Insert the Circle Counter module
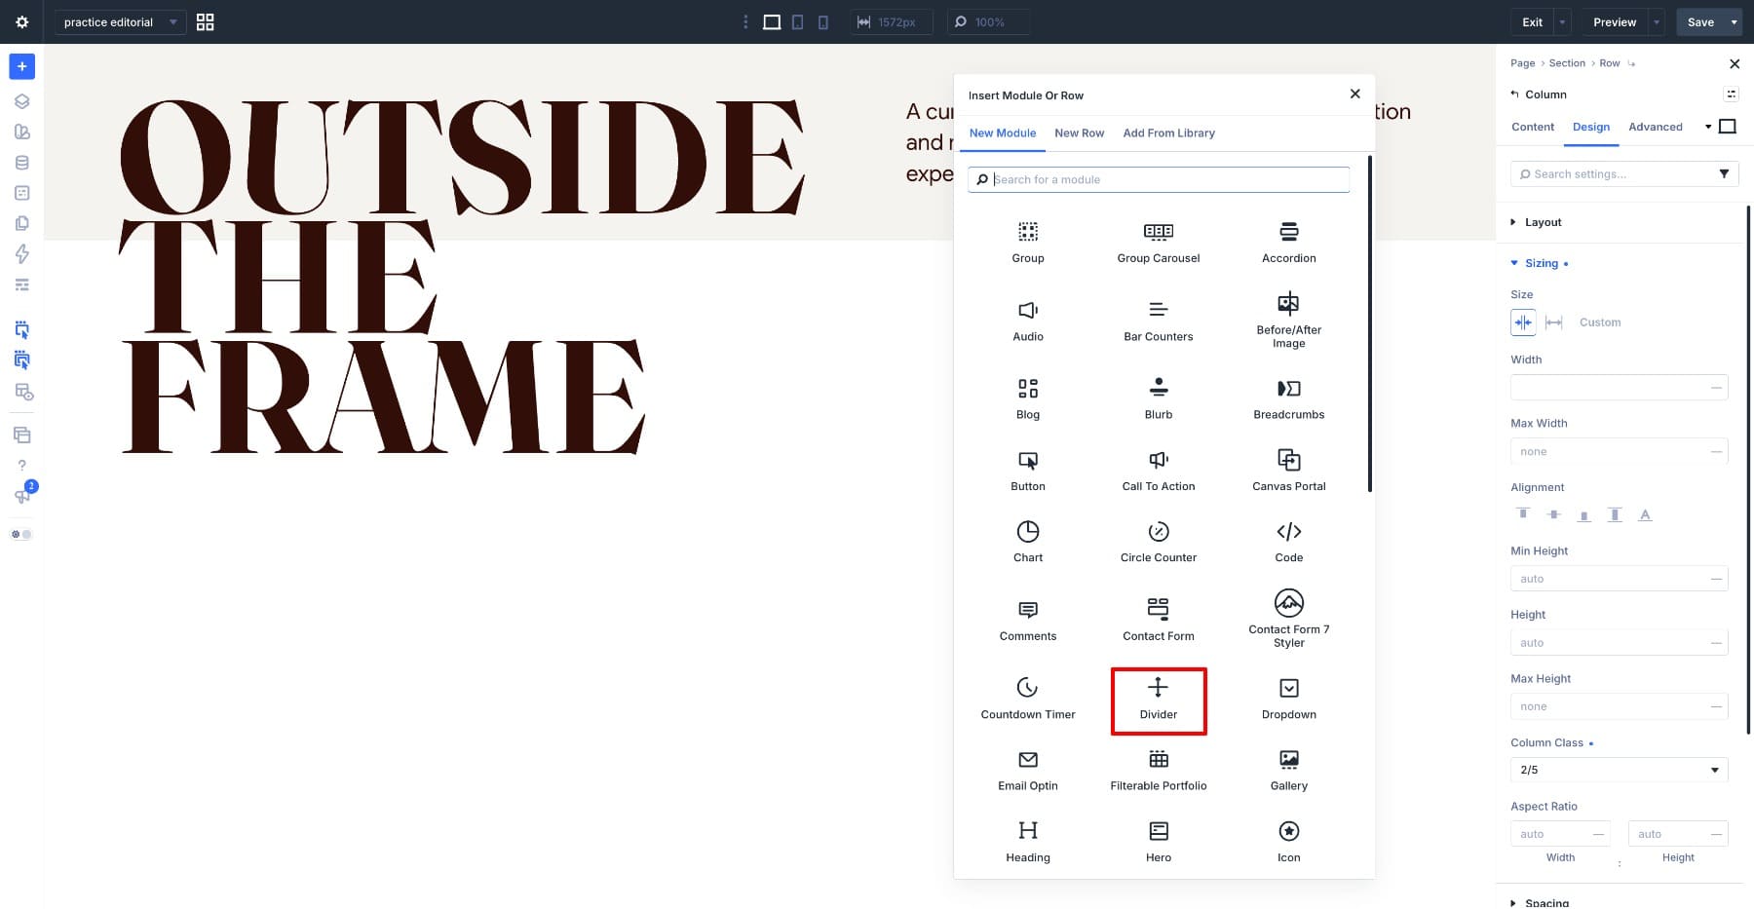 point(1158,542)
